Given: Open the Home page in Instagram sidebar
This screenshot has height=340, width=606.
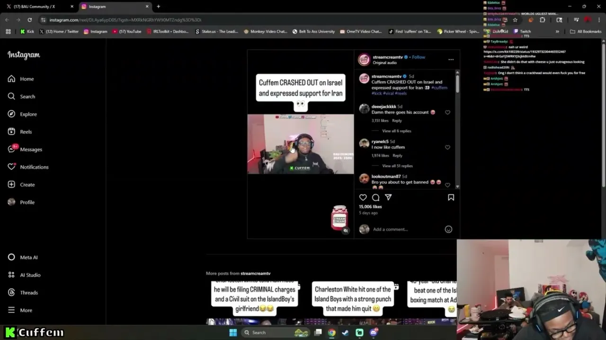Looking at the screenshot, I should click(x=21, y=79).
